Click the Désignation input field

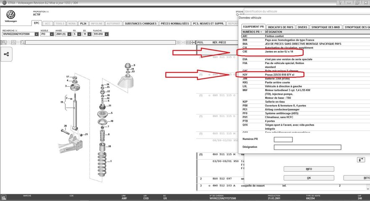pyautogui.click(x=307, y=147)
